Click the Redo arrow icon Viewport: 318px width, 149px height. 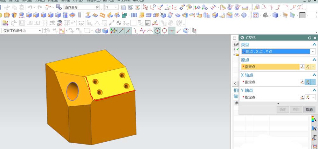coord(40,8)
